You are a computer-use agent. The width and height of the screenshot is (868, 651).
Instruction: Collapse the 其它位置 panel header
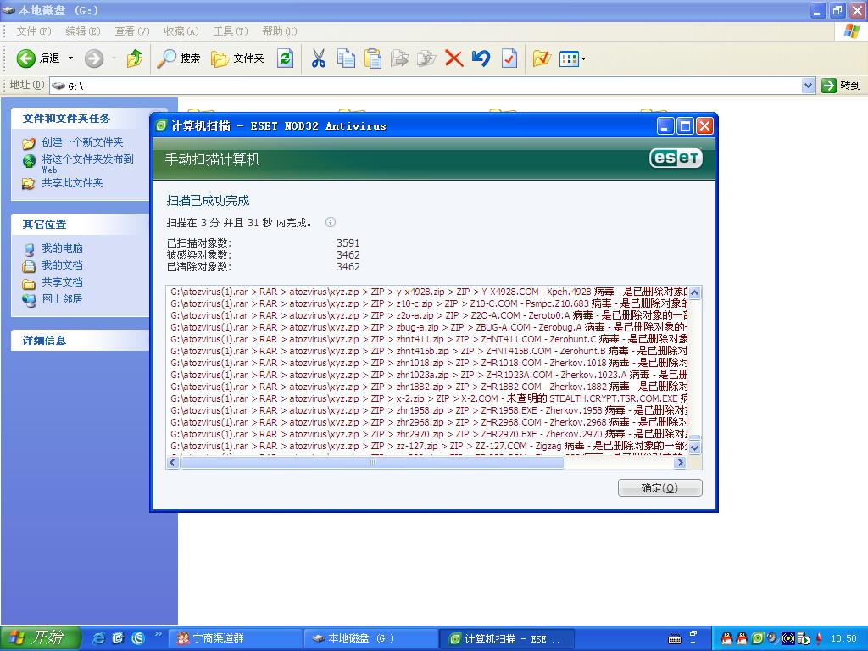(81, 224)
